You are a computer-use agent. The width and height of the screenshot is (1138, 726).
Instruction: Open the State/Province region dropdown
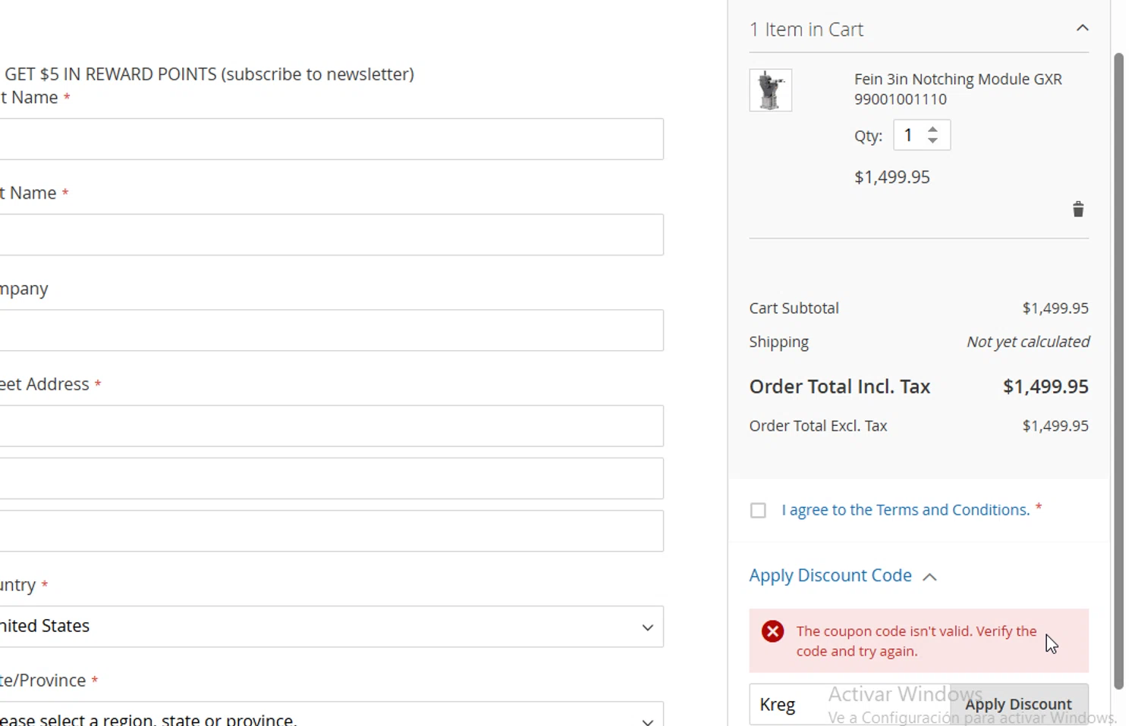(x=332, y=714)
